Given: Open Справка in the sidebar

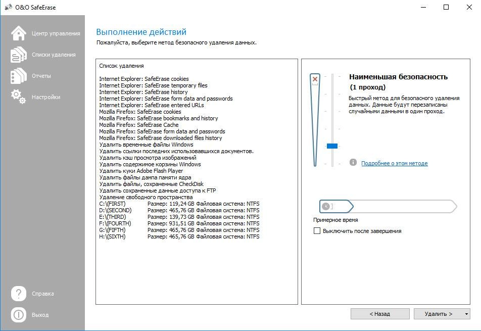Looking at the screenshot, I should 42,294.
